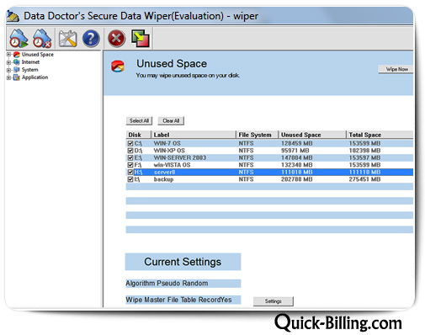Click the cancel scheduled wipe toolbar icon
The height and width of the screenshot is (335, 425).
[x=42, y=38]
